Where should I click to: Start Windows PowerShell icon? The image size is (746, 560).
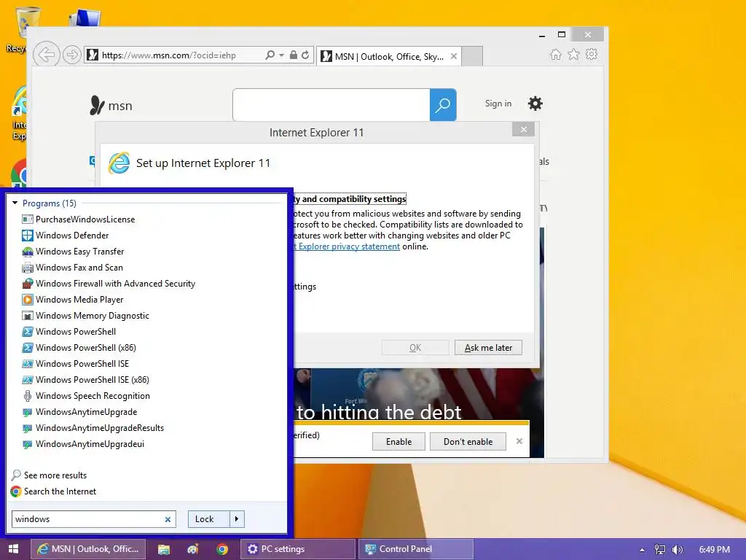pos(28,332)
